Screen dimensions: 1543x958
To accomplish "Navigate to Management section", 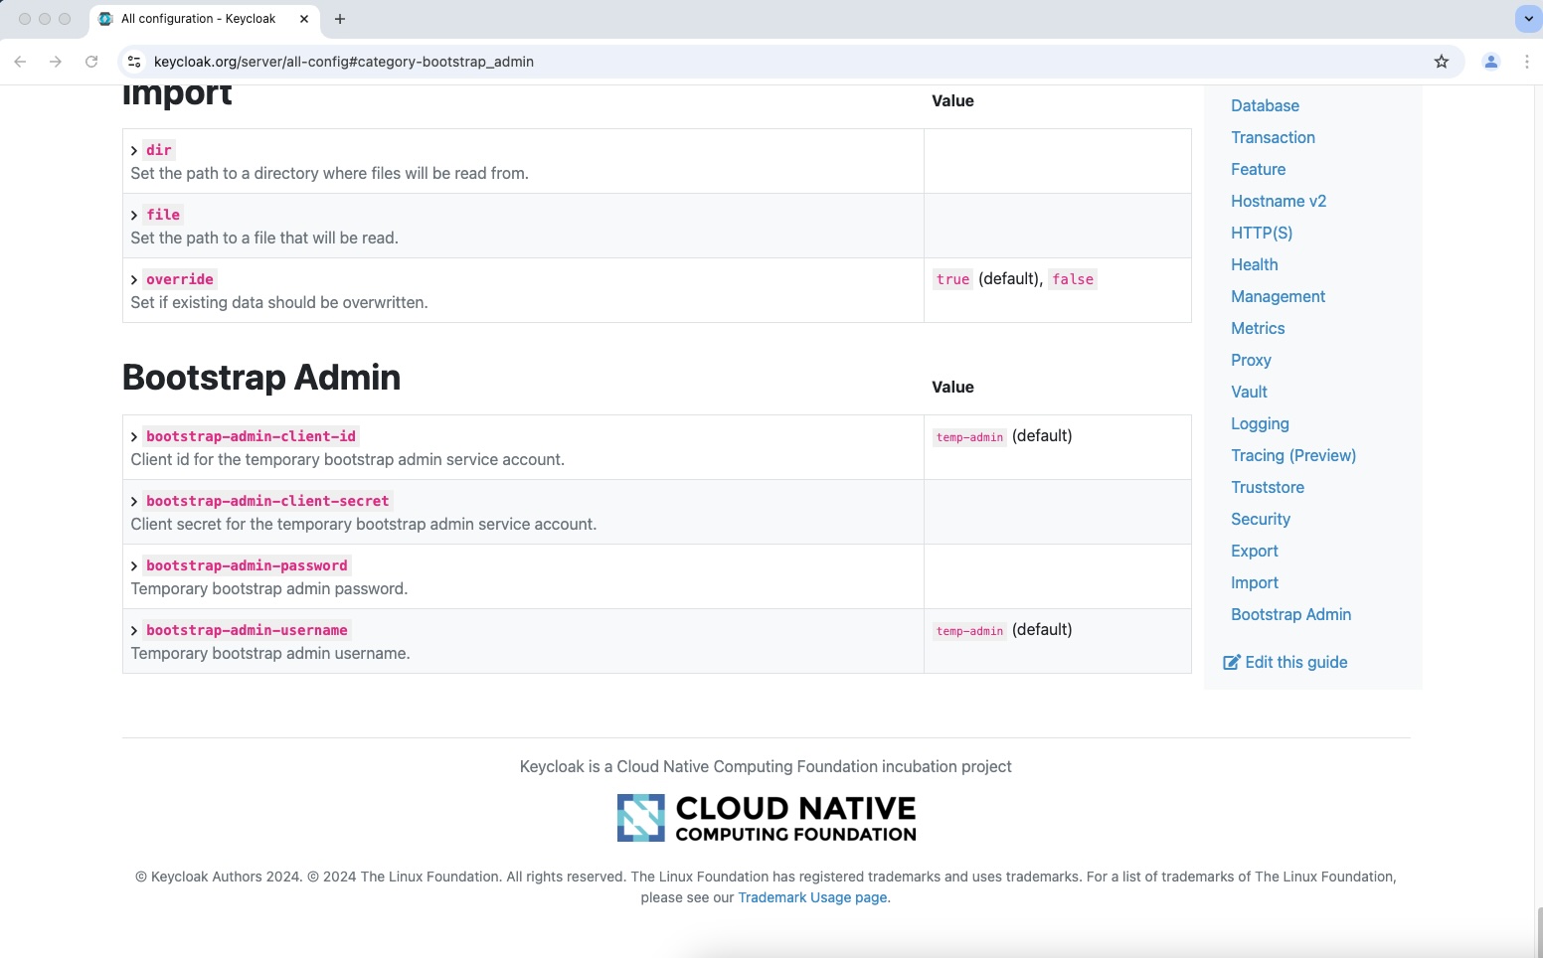I will coord(1278,296).
